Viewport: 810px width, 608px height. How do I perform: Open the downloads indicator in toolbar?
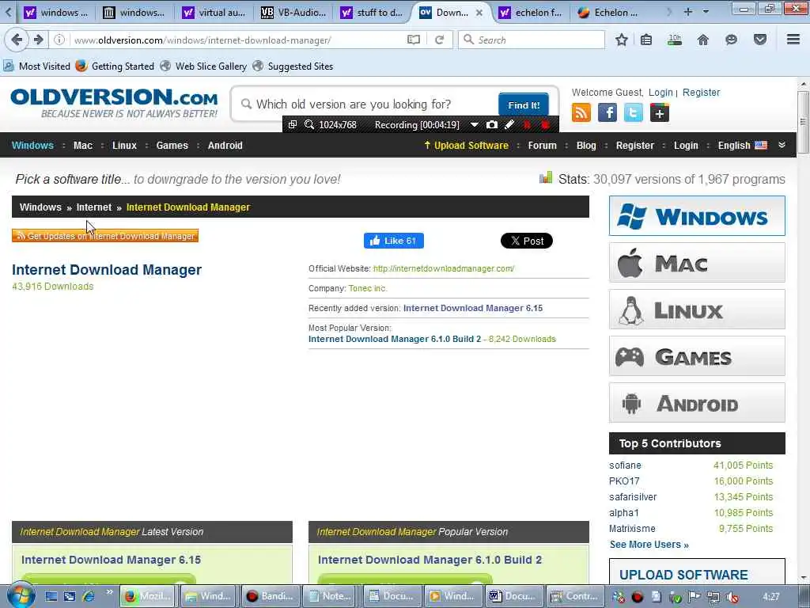pos(674,40)
